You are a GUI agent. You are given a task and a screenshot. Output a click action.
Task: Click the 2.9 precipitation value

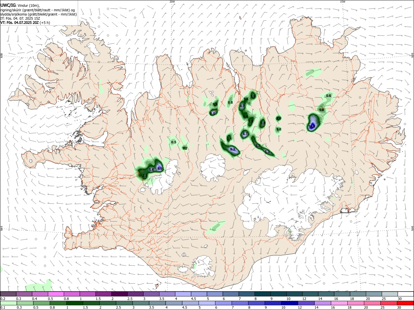(253, 96)
